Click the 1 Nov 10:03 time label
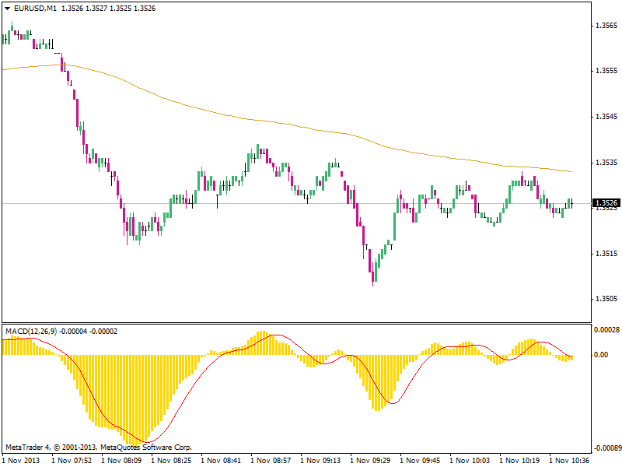The image size is (622, 467). (470, 460)
